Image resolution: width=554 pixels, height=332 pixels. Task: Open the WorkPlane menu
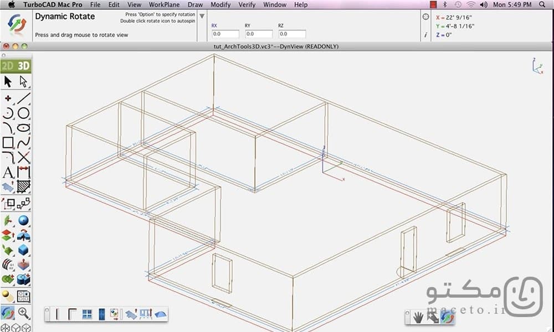click(x=164, y=4)
